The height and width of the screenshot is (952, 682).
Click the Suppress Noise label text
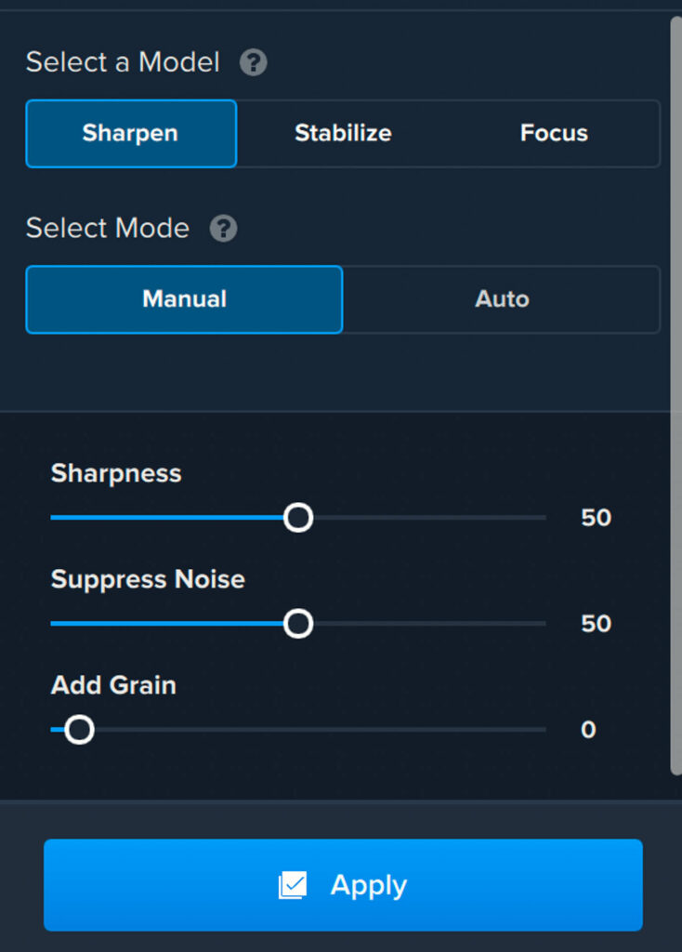148,579
